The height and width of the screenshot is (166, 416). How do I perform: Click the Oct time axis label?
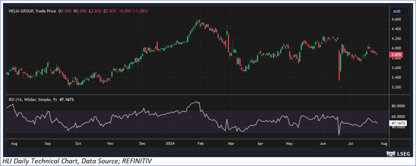tap(78, 144)
